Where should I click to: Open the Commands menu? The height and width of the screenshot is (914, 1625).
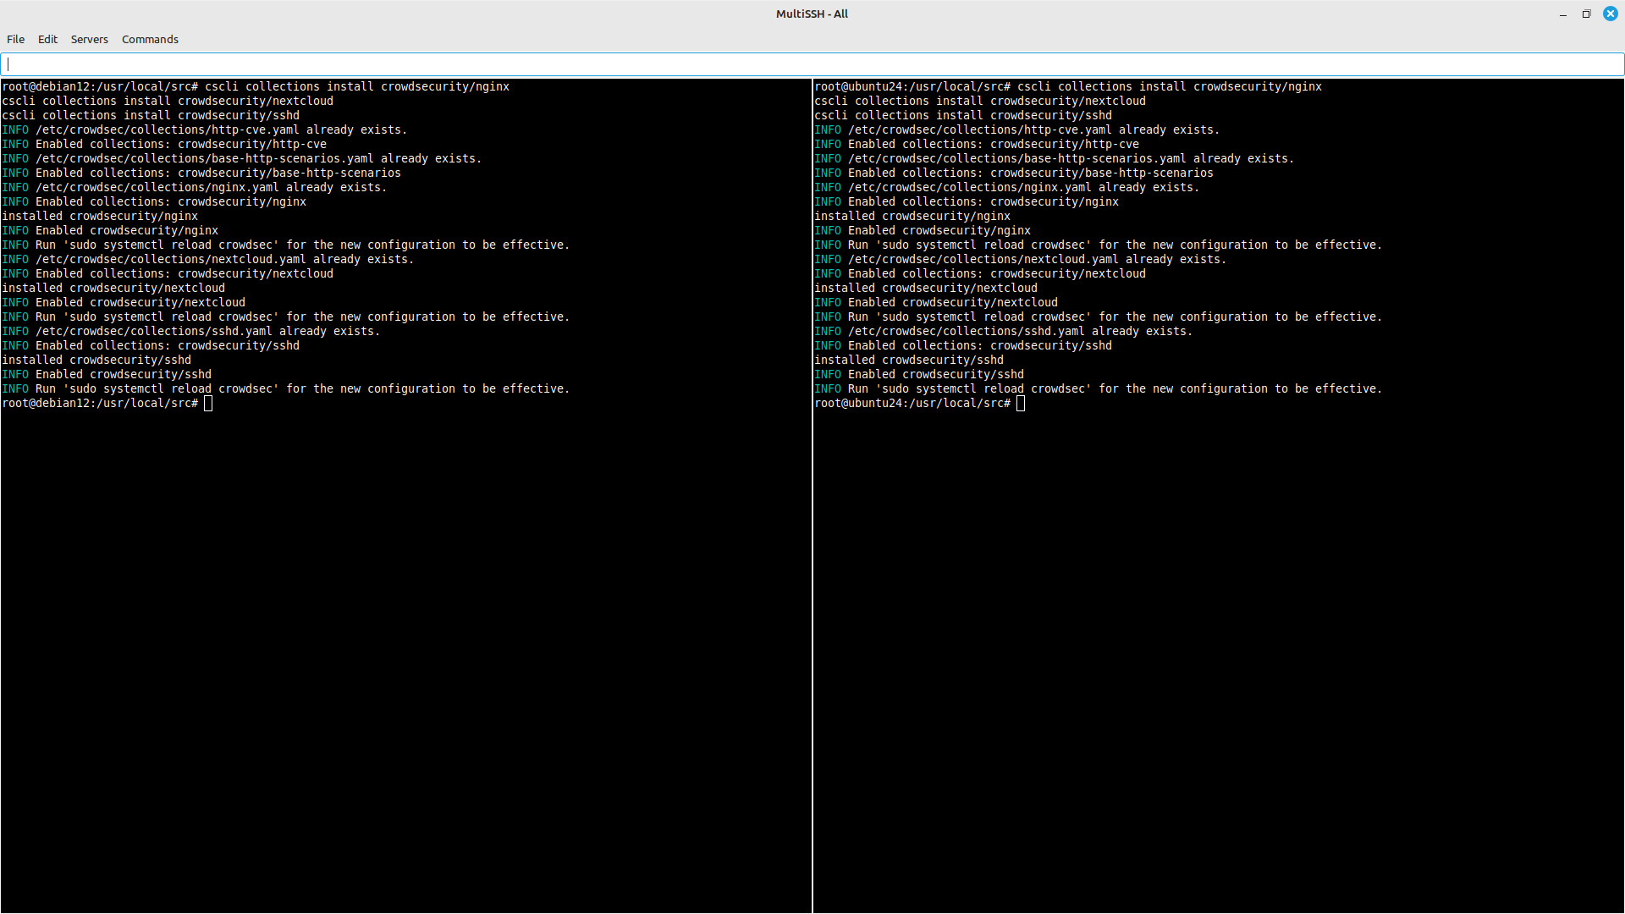pyautogui.click(x=150, y=39)
